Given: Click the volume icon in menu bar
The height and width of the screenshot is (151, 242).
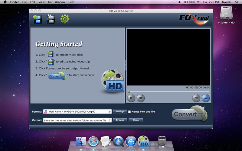Looking at the screenshot, I should click(x=180, y=2).
